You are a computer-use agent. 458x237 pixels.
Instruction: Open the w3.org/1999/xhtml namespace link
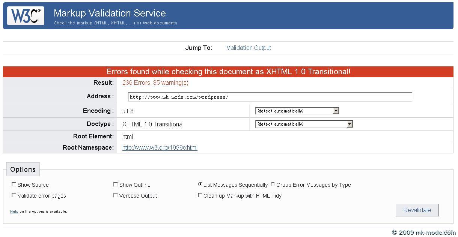pyautogui.click(x=160, y=148)
